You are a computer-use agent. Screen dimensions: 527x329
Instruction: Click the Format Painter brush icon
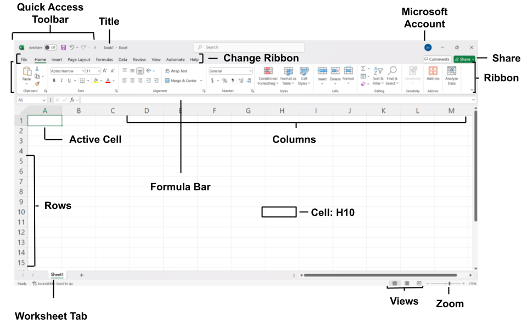tap(37, 84)
